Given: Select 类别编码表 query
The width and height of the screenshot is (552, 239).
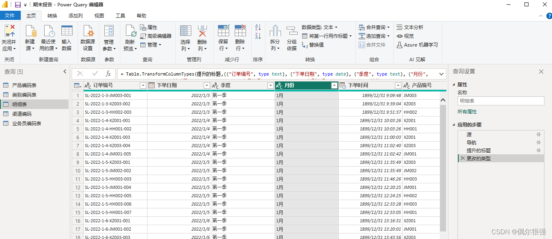Looking at the screenshot, I should pyautogui.click(x=34, y=95).
